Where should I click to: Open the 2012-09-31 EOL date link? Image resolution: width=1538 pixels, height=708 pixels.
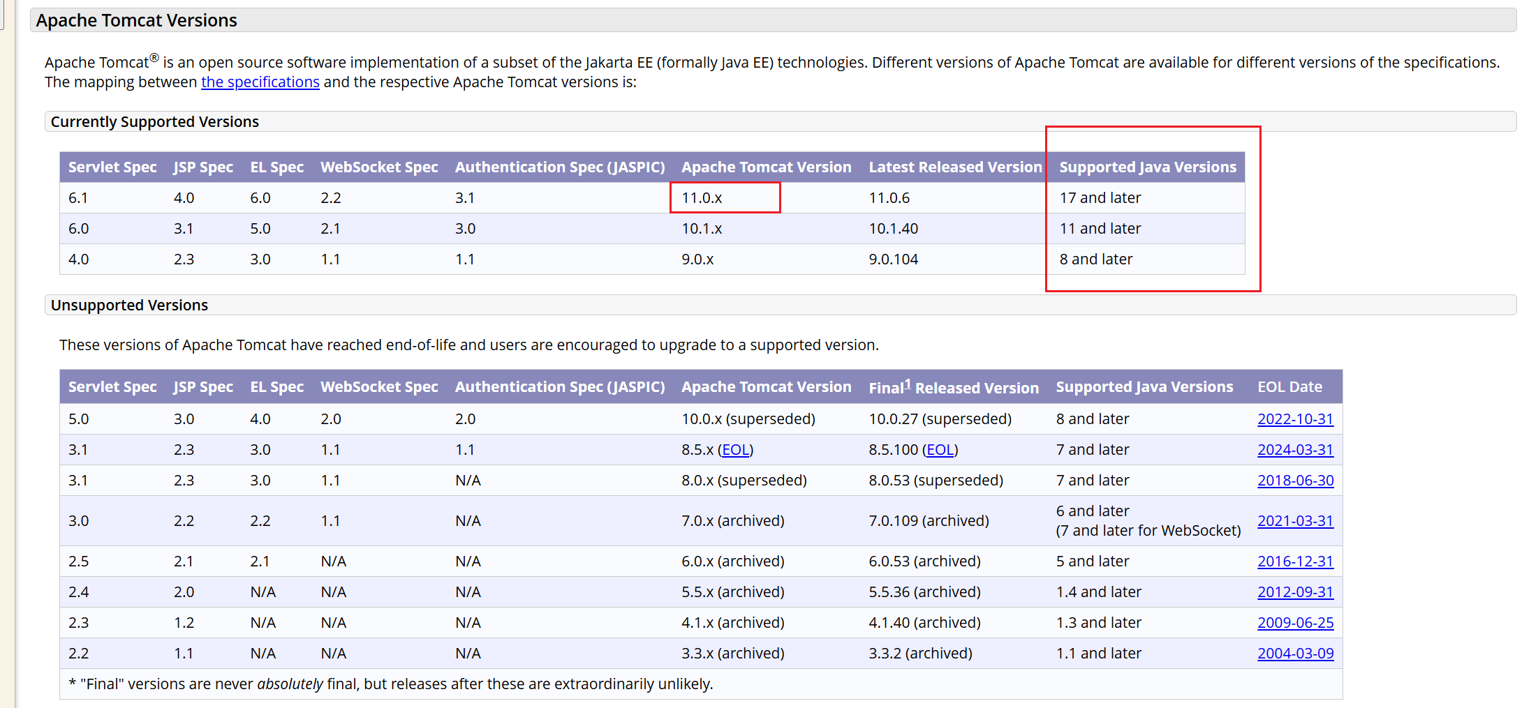tap(1295, 592)
